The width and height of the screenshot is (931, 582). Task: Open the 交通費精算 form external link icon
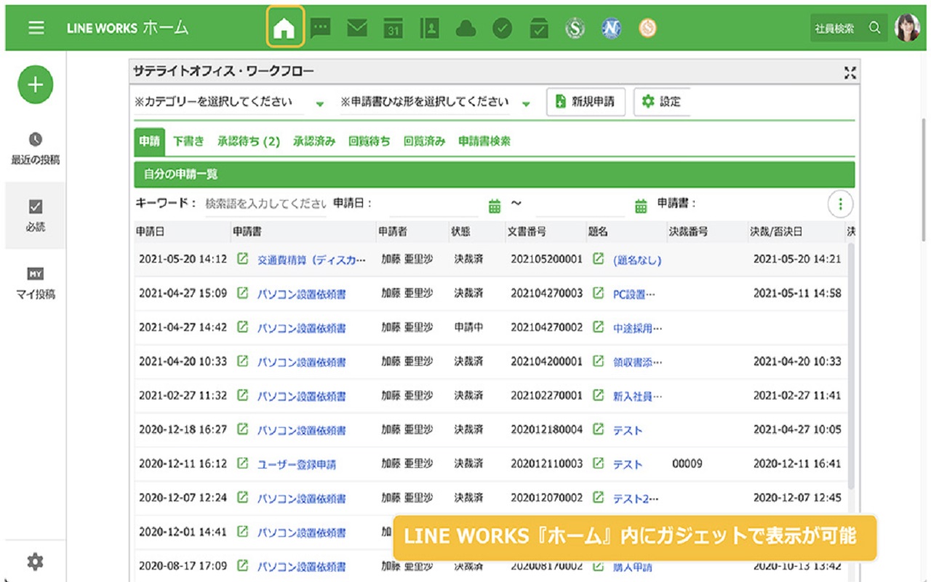tap(243, 259)
